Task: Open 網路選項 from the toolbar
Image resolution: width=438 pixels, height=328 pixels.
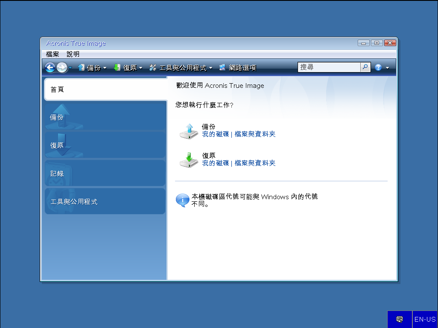Action: click(238, 67)
